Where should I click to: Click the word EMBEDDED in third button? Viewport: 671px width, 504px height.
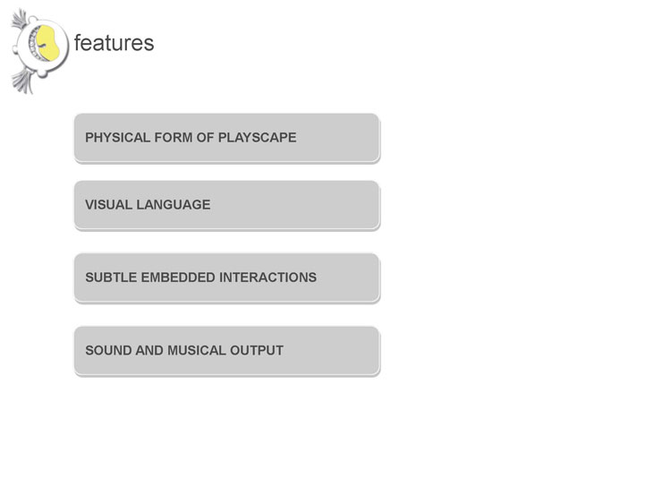[x=178, y=278]
